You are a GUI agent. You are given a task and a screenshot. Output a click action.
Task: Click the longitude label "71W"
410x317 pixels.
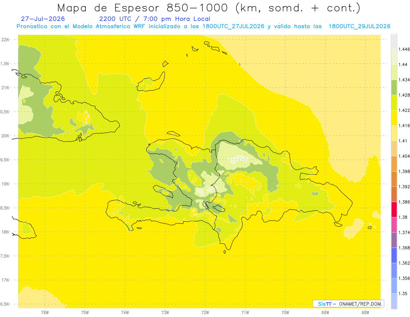(x=245, y=312)
